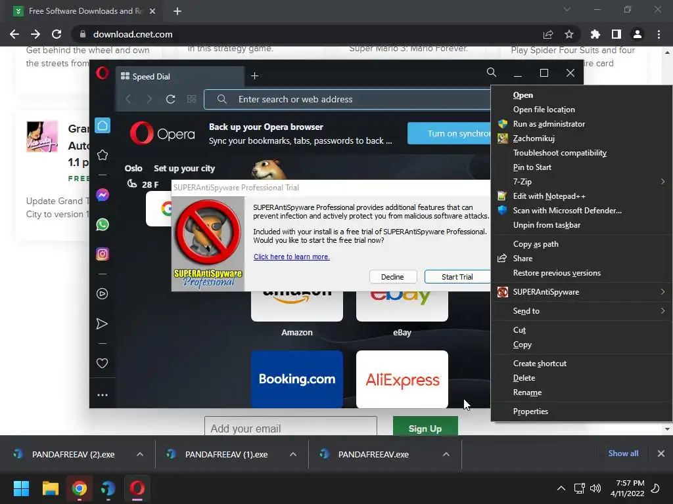This screenshot has width=673, height=504.
Task: Open Messenger in the Opera sidebar
Action: click(102, 195)
